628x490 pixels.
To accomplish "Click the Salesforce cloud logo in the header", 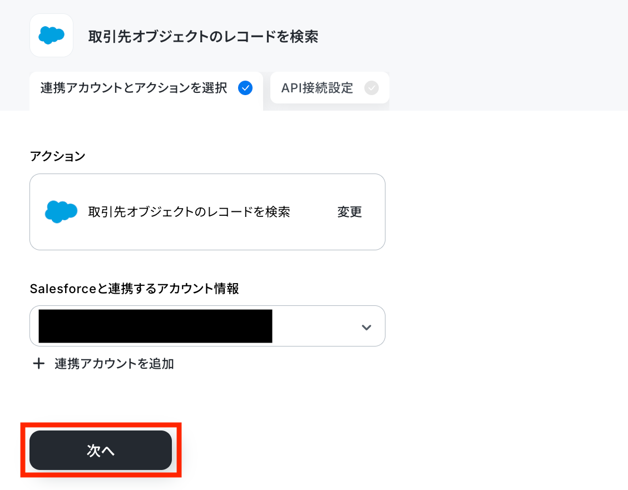I will coord(51,36).
